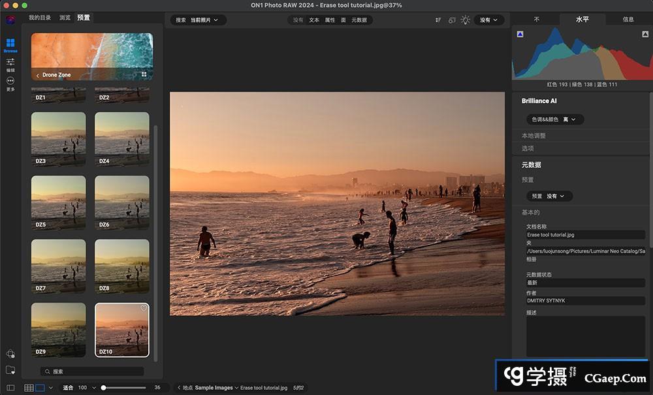Click the grid layout icon on the Drone Zone banner

click(x=144, y=74)
